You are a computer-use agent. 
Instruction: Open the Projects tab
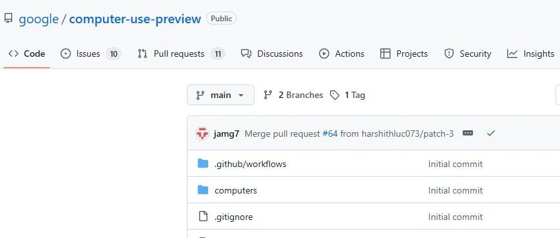(404, 54)
